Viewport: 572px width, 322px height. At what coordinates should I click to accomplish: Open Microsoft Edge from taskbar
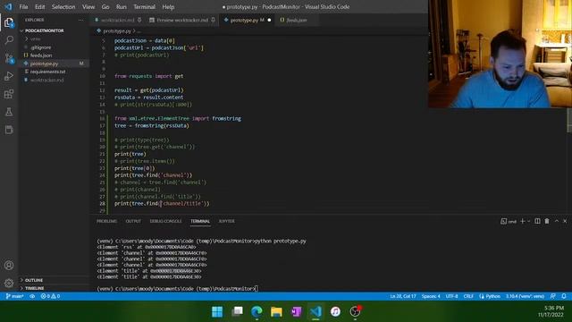click(257, 311)
